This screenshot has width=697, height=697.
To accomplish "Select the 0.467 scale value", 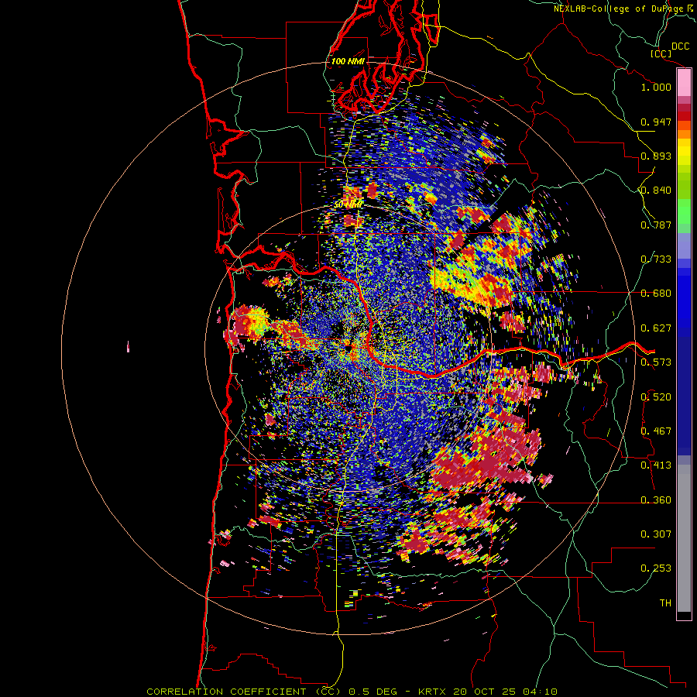I will pyautogui.click(x=656, y=431).
